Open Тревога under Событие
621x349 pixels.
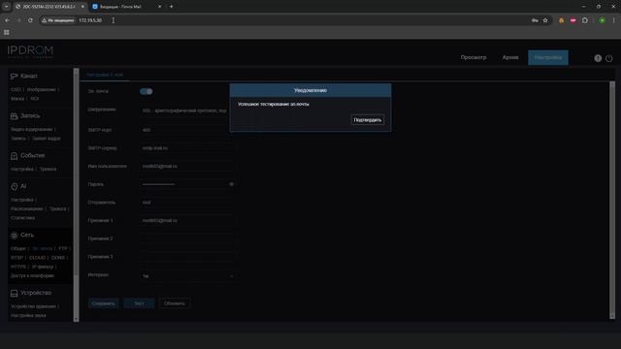(48, 169)
